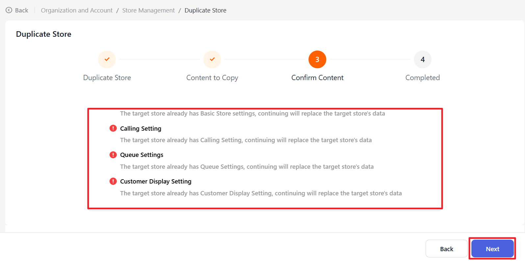Select the Customer Display Setting heading
This screenshot has height=261, width=525.
(156, 182)
